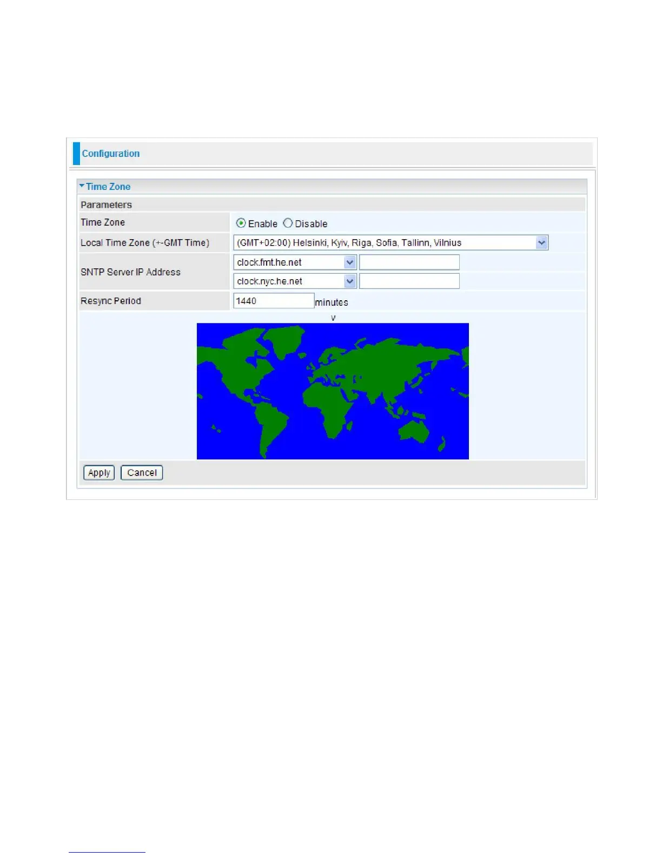The image size is (662, 857).
Task: Click the Local Time Zone (+-GMT Time) label
Action: pyautogui.click(x=145, y=242)
